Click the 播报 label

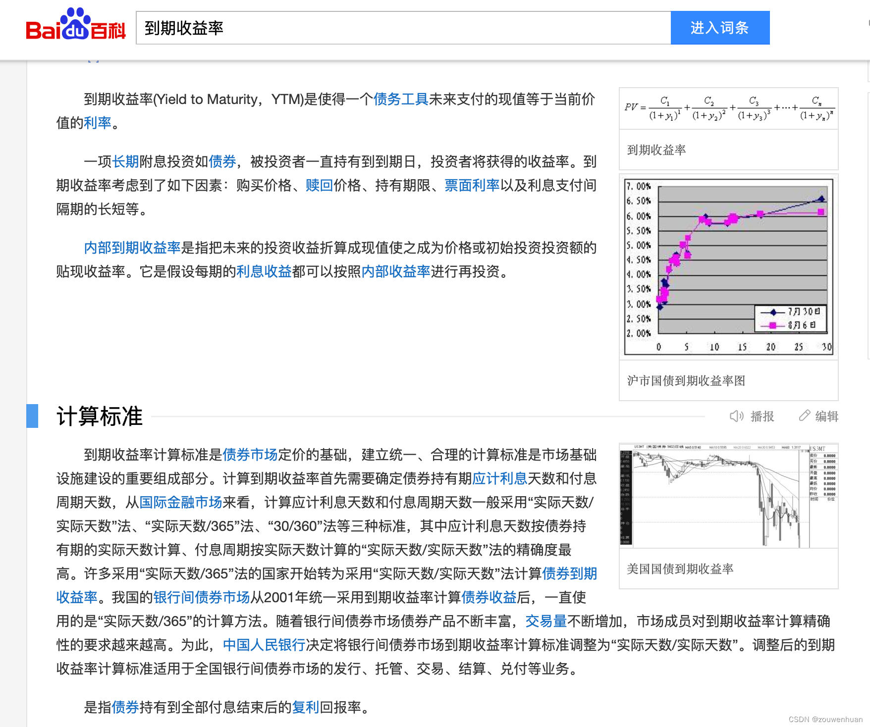[x=762, y=416]
